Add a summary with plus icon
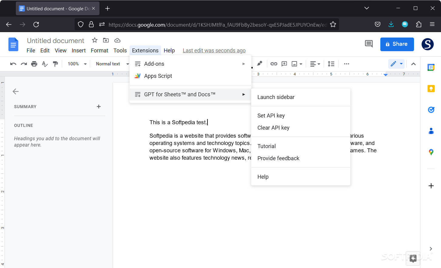Image resolution: width=441 pixels, height=268 pixels. (99, 107)
